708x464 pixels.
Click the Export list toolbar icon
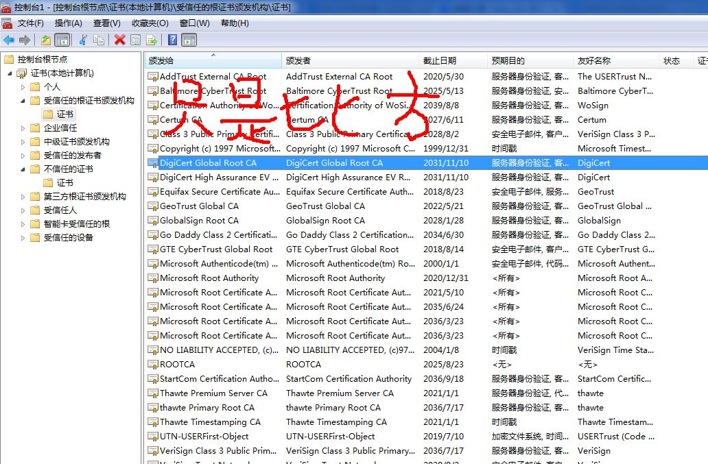[x=152, y=40]
